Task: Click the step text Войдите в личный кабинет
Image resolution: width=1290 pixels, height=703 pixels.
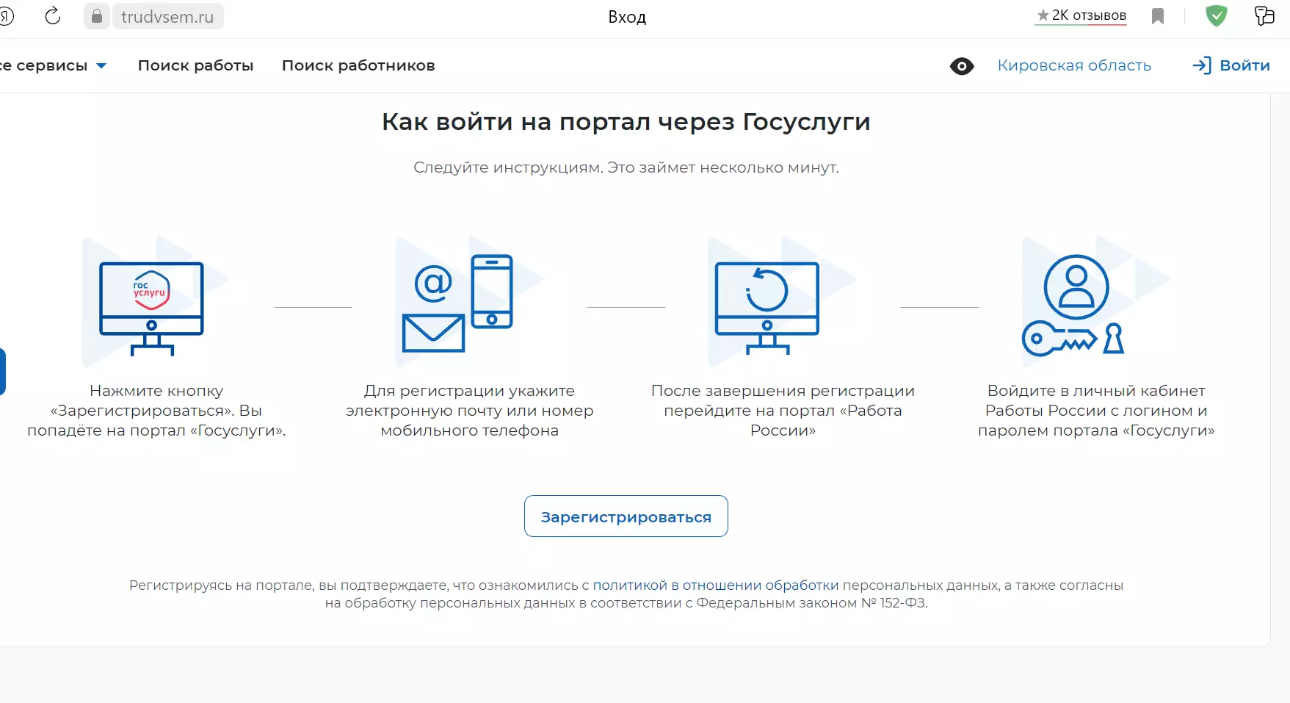Action: pyautogui.click(x=1096, y=411)
